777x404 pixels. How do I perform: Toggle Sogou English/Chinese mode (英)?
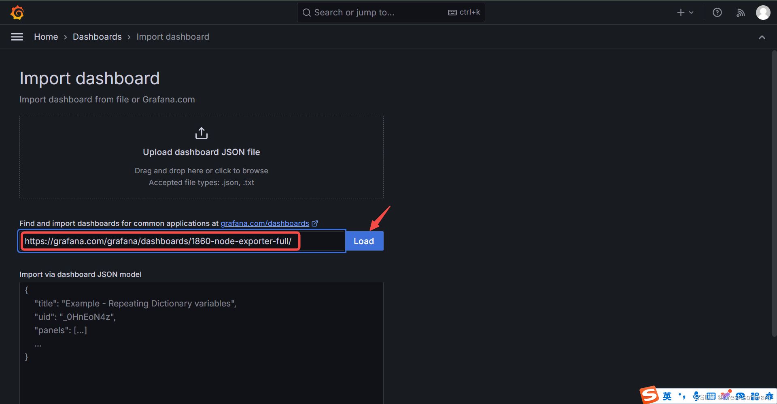tap(667, 396)
